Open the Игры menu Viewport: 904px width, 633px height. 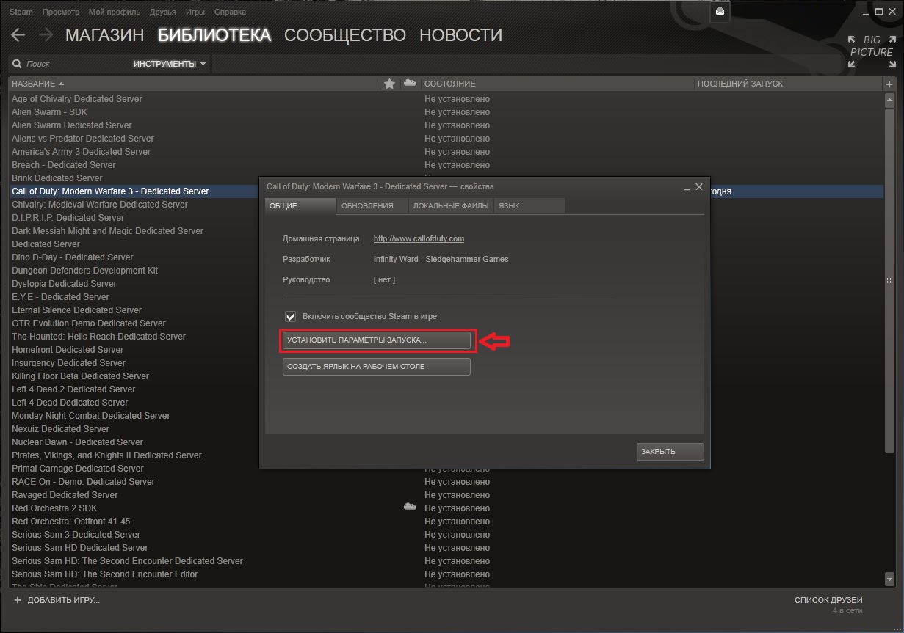click(194, 12)
